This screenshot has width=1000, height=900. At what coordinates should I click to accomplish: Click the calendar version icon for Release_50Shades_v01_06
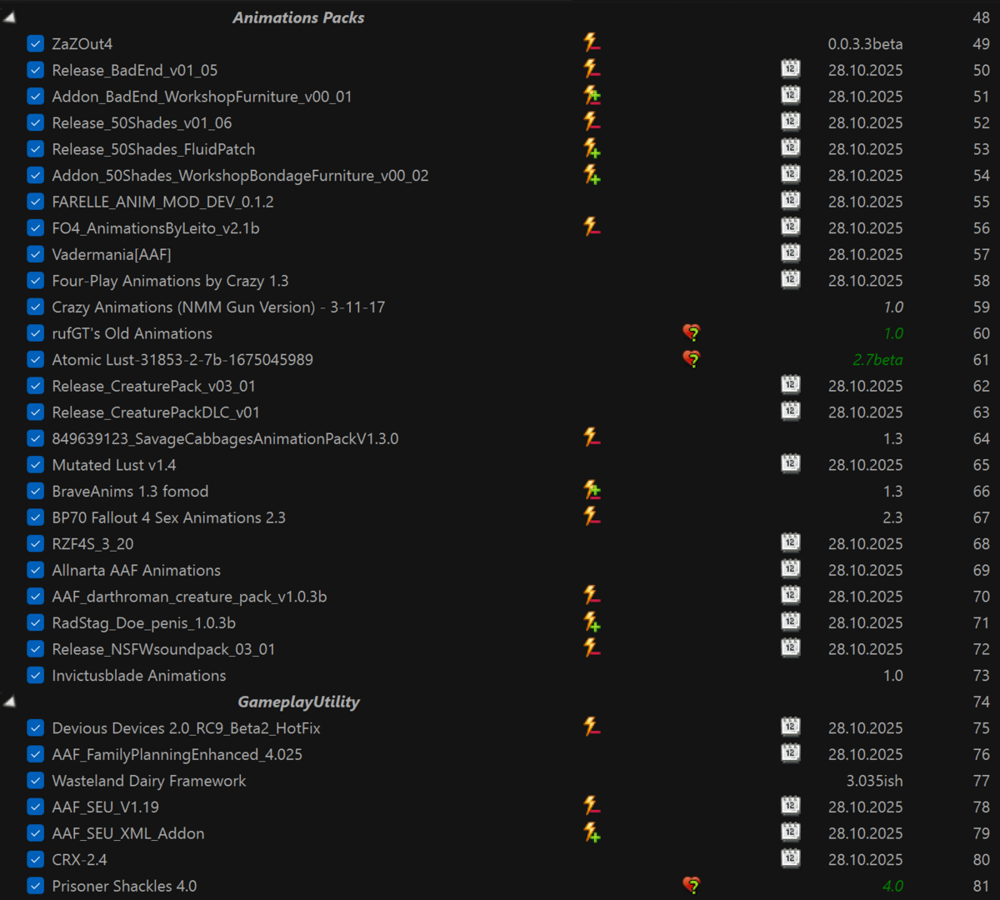(790, 122)
